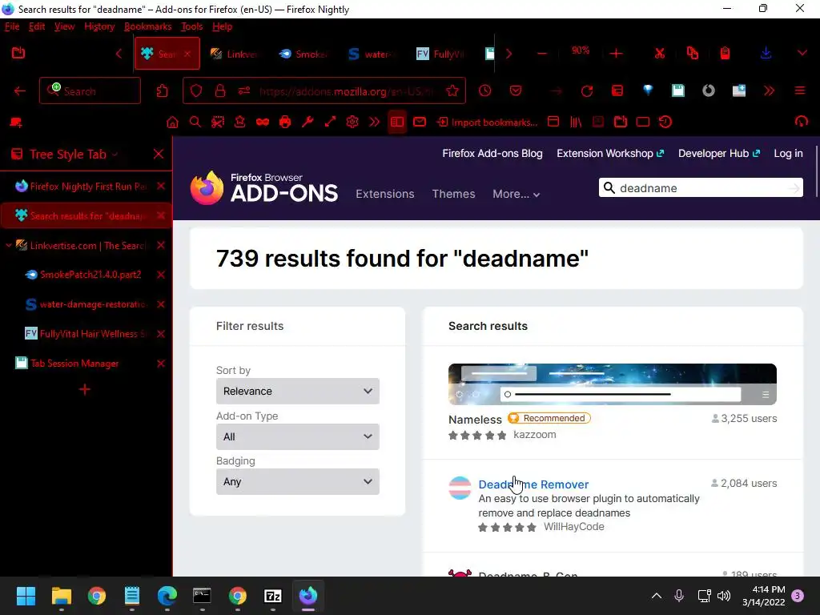The image size is (820, 615).
Task: Show site security padlock info
Action: tap(220, 91)
